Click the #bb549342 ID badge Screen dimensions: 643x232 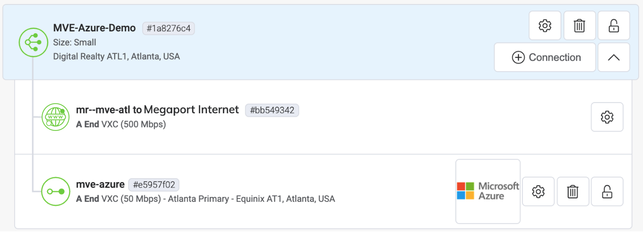coord(272,110)
